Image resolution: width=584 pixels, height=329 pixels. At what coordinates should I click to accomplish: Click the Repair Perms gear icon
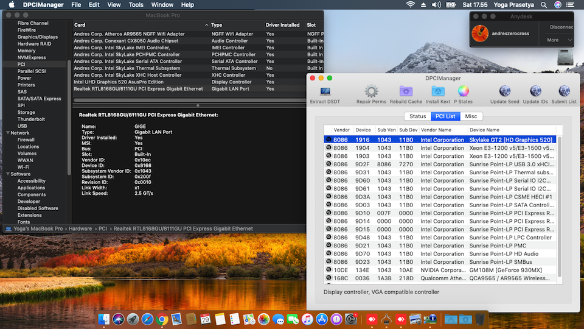click(x=371, y=92)
